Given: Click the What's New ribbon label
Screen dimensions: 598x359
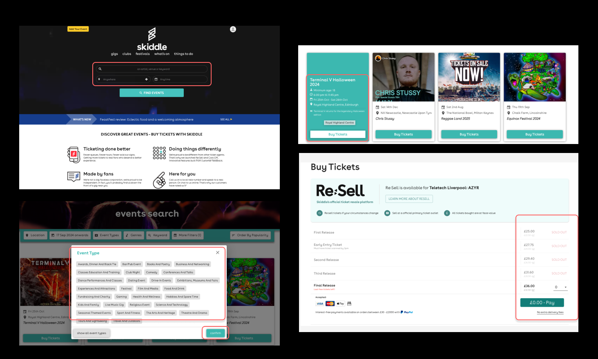Looking at the screenshot, I should click(x=82, y=120).
